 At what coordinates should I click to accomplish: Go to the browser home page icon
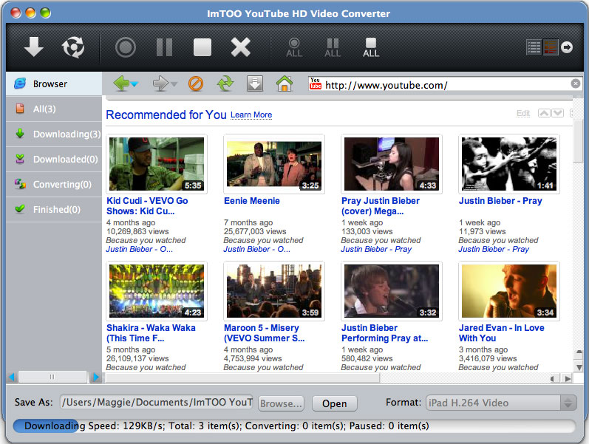(x=285, y=84)
